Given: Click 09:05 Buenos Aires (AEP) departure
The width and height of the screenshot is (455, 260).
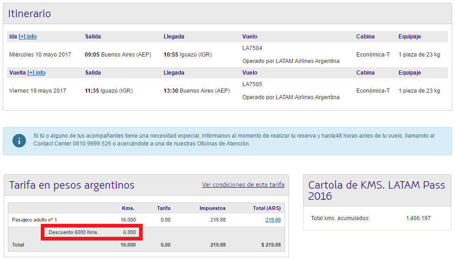Looking at the screenshot, I should click(x=118, y=55).
